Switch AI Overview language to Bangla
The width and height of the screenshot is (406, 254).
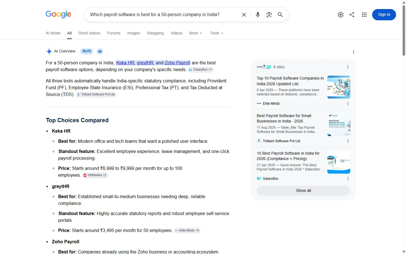(x=87, y=51)
